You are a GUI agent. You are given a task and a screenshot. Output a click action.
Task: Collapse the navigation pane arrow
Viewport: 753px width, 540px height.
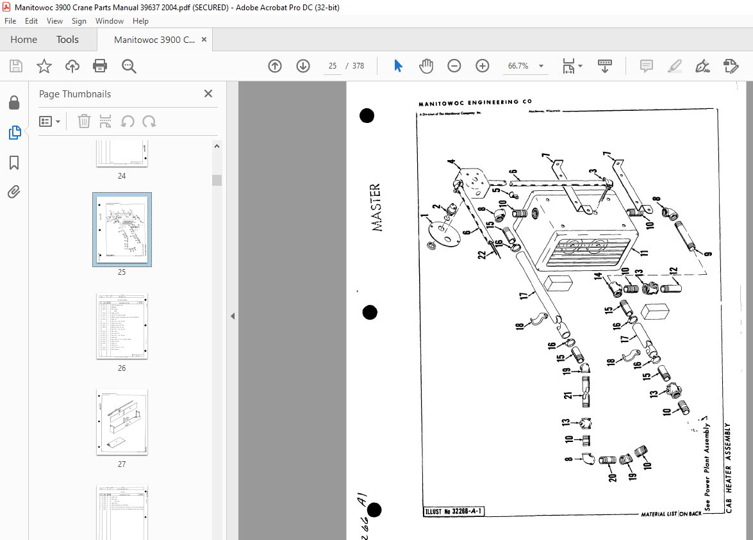click(x=233, y=316)
